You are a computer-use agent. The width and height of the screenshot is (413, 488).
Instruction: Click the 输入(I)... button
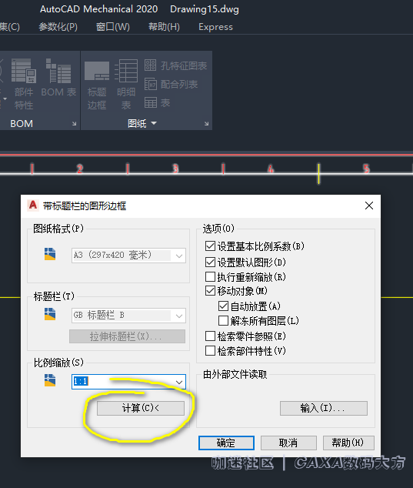tap(324, 408)
